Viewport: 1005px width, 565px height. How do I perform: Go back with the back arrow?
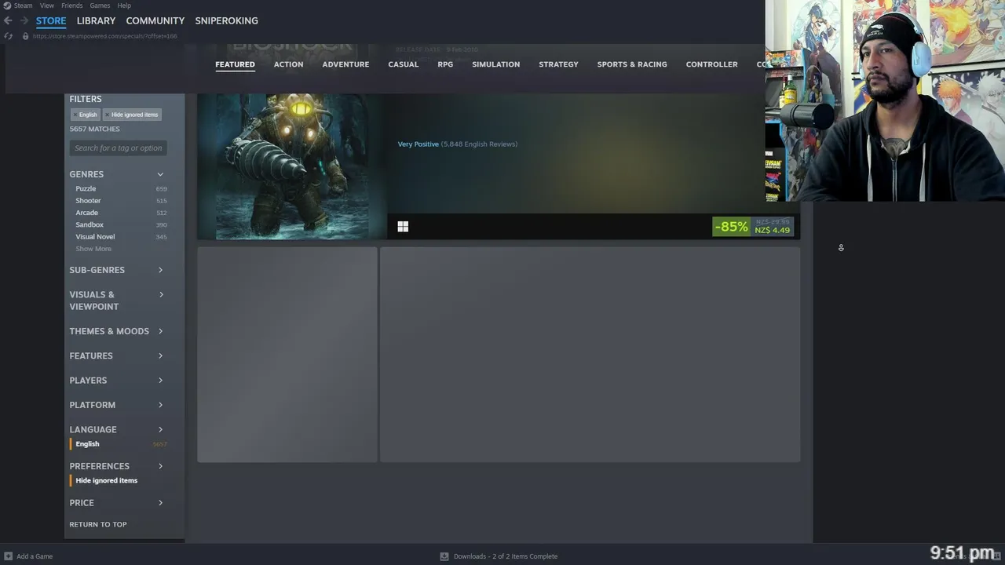(x=8, y=20)
